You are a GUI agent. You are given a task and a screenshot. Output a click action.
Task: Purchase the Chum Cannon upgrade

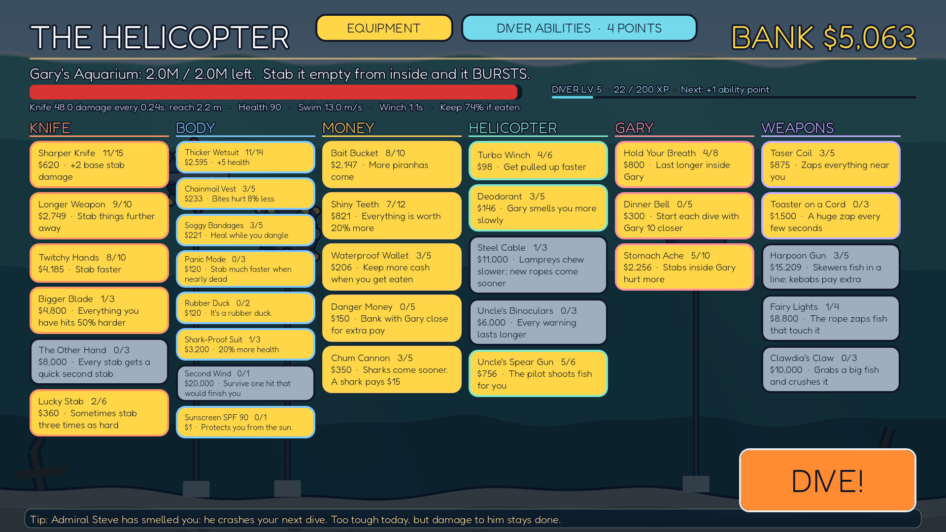[x=392, y=369]
